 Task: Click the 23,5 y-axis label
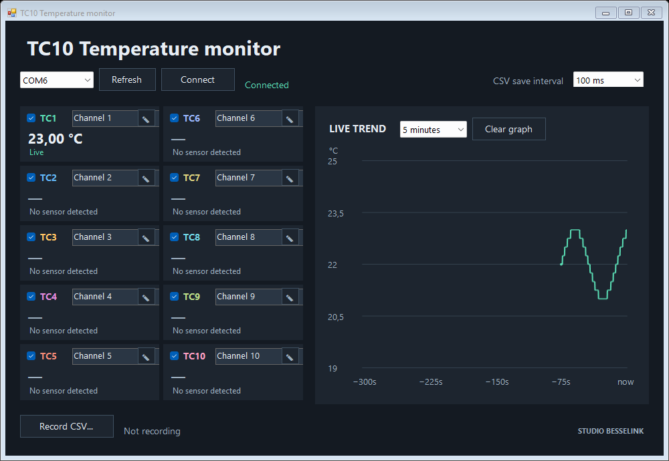tap(335, 213)
